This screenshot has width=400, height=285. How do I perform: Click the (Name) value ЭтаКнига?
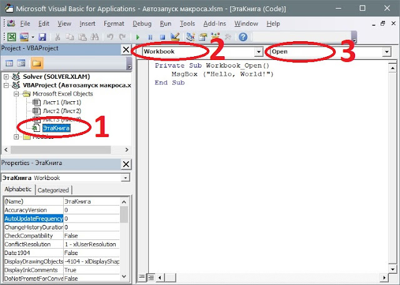[77, 202]
